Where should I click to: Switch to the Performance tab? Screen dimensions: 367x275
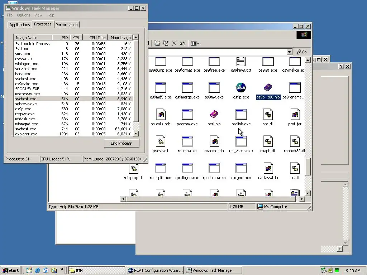[x=66, y=25]
